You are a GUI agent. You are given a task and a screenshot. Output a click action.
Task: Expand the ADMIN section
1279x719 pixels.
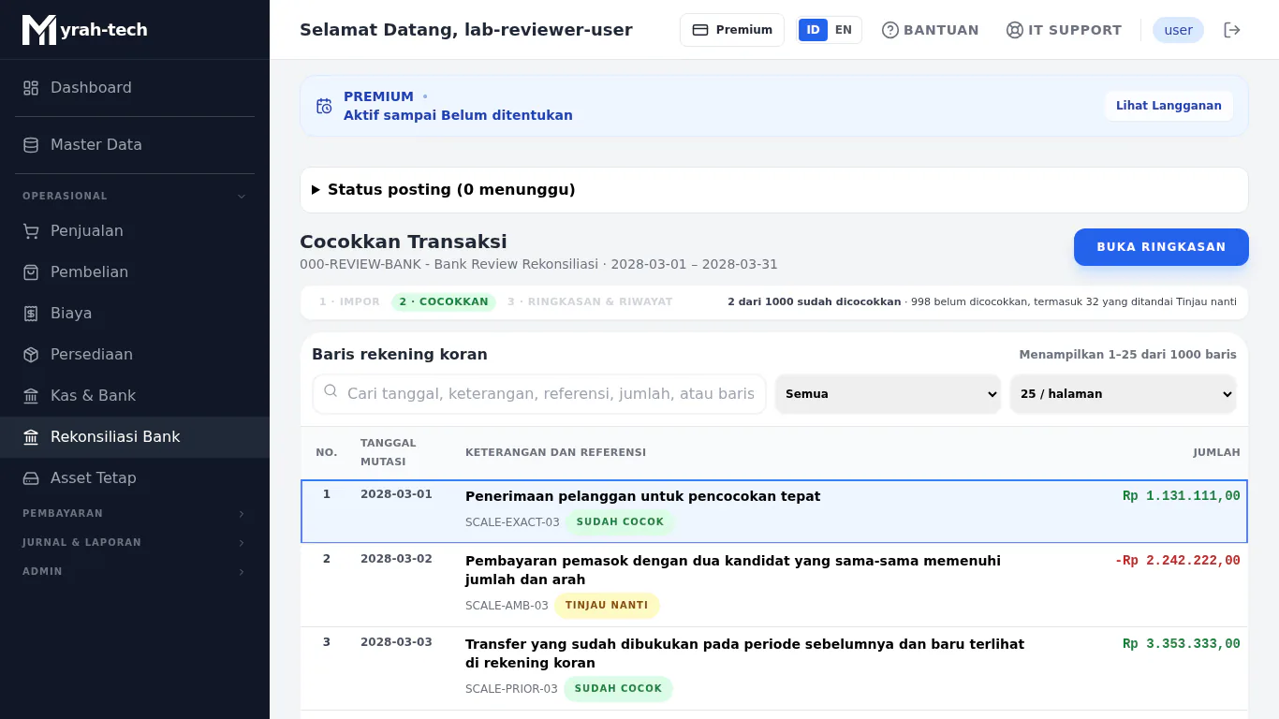[135, 571]
